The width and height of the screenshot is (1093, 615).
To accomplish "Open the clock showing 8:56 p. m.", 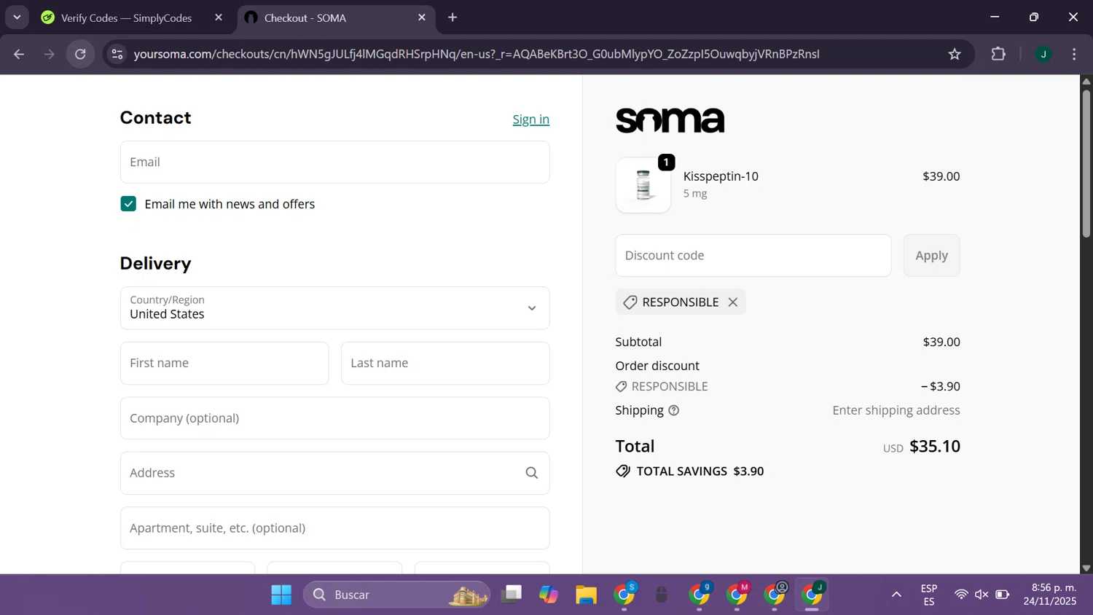I will point(1050,595).
